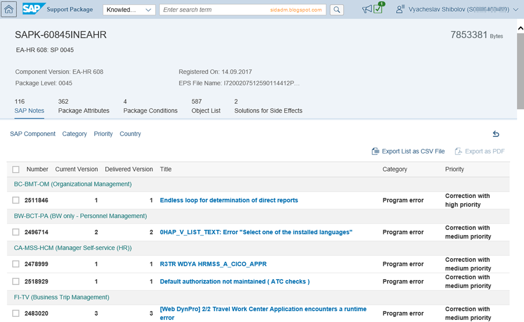Open 0HAP_V_LIST_TEXT error note link

point(256,232)
